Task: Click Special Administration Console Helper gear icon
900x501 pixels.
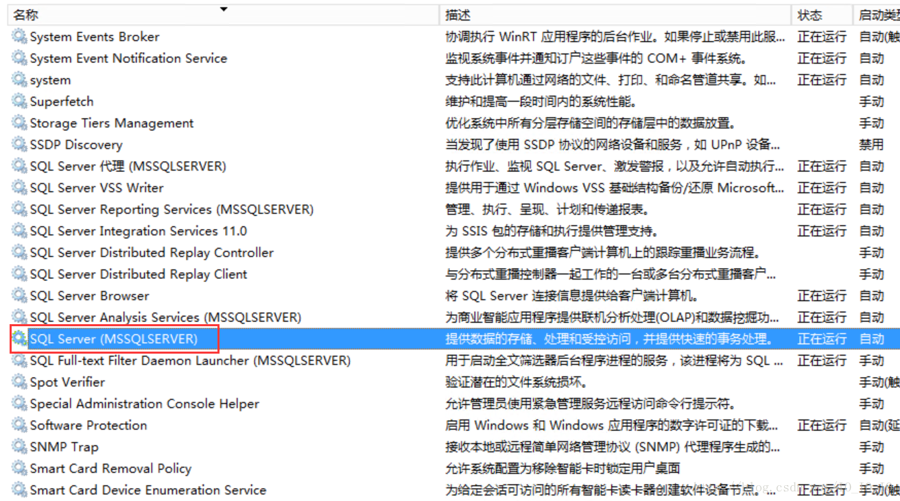Action: click(19, 404)
